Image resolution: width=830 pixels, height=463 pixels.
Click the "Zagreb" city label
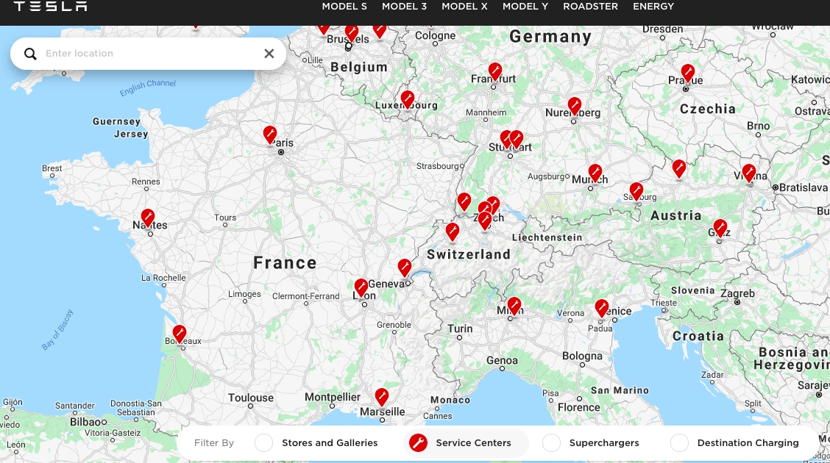(x=737, y=294)
